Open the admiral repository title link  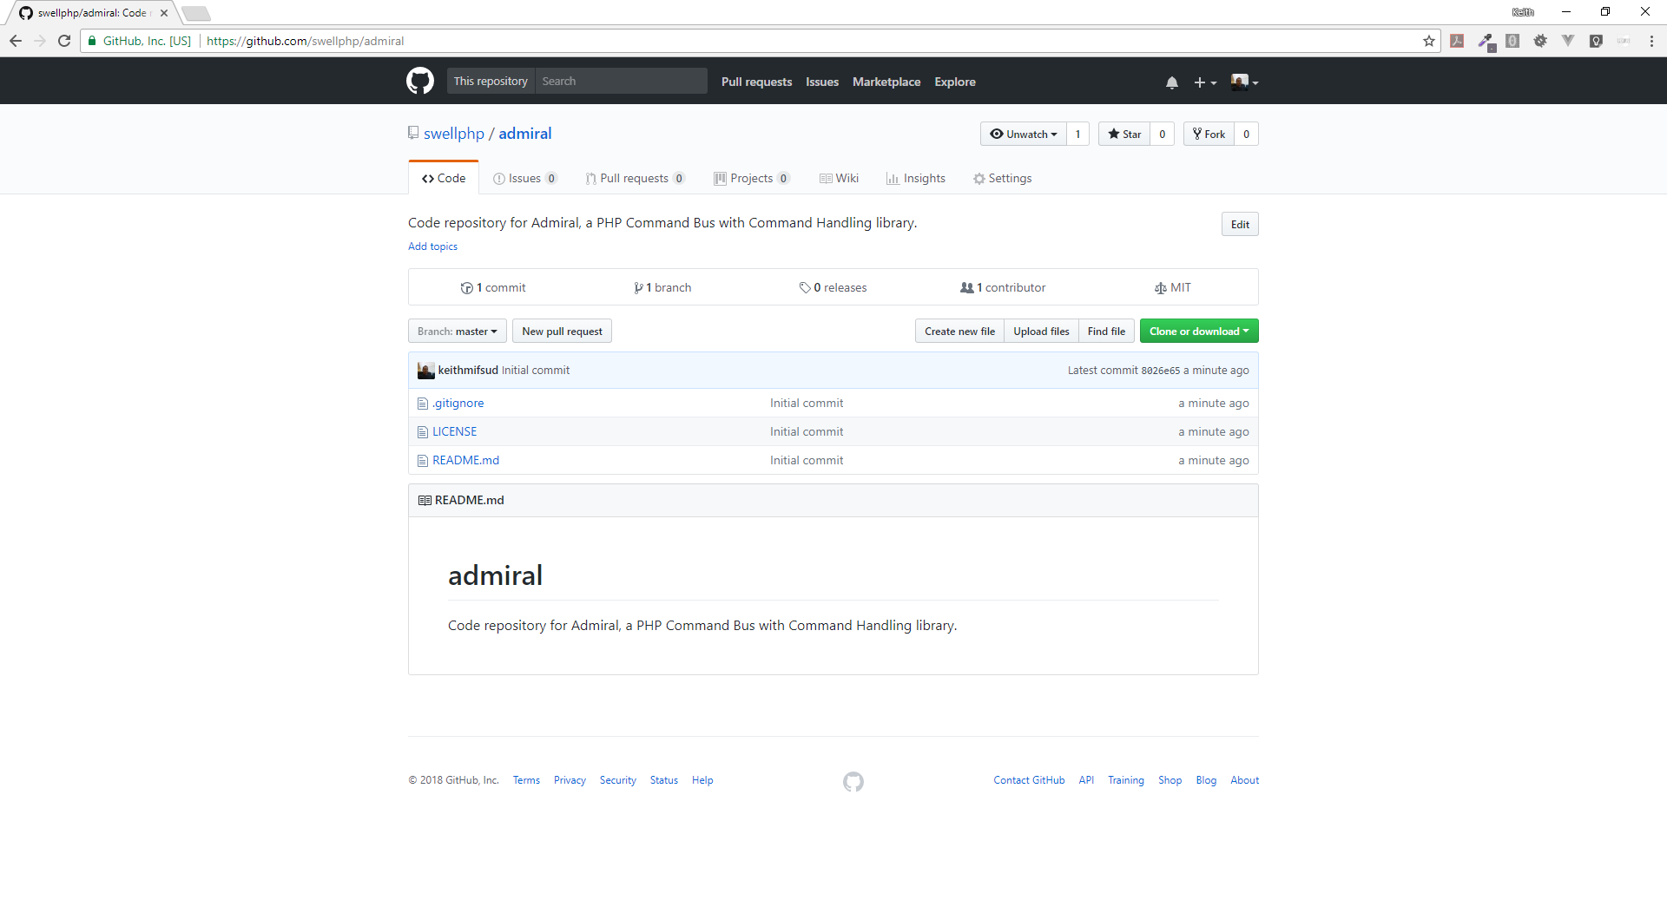point(525,134)
